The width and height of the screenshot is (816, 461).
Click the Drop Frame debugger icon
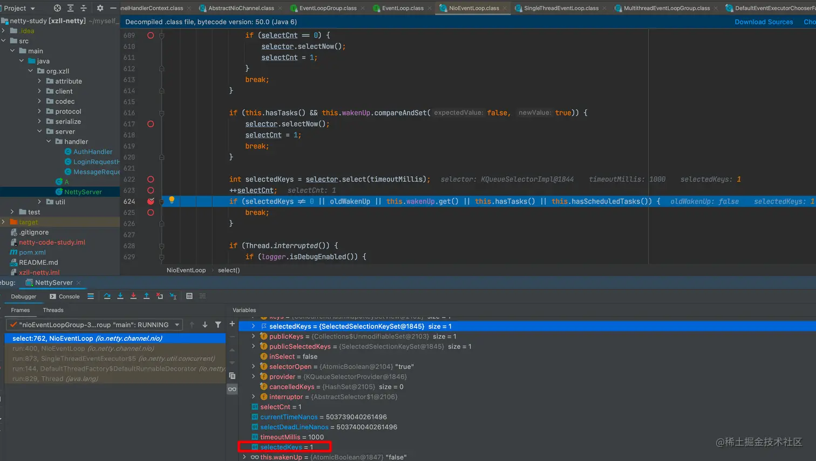tap(160, 296)
